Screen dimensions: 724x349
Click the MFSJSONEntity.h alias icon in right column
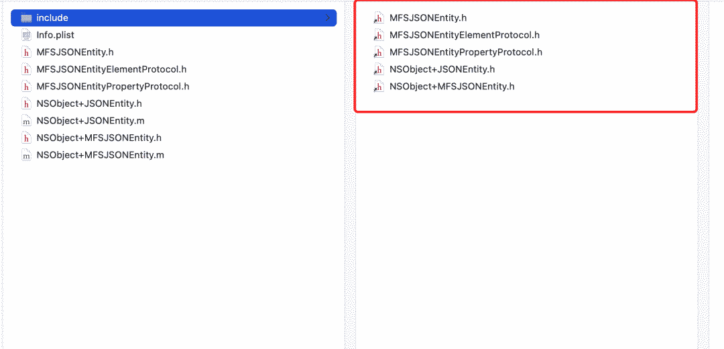pos(379,18)
